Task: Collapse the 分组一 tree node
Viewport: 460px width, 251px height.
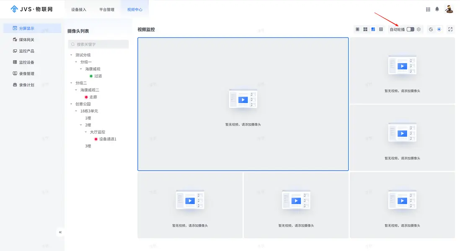Action: click(x=76, y=62)
